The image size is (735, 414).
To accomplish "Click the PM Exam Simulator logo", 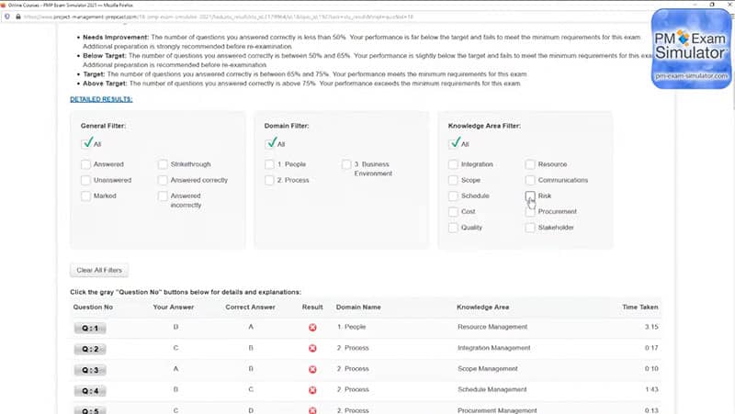I will click(x=691, y=49).
